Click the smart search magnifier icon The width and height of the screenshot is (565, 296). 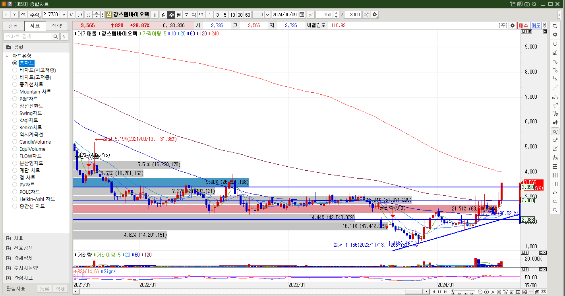pos(56,36)
